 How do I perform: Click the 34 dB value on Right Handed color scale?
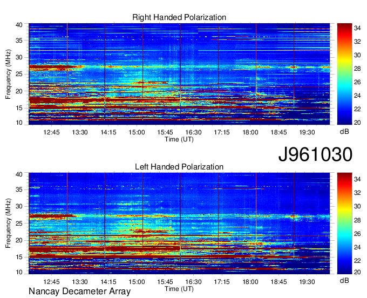(x=357, y=28)
